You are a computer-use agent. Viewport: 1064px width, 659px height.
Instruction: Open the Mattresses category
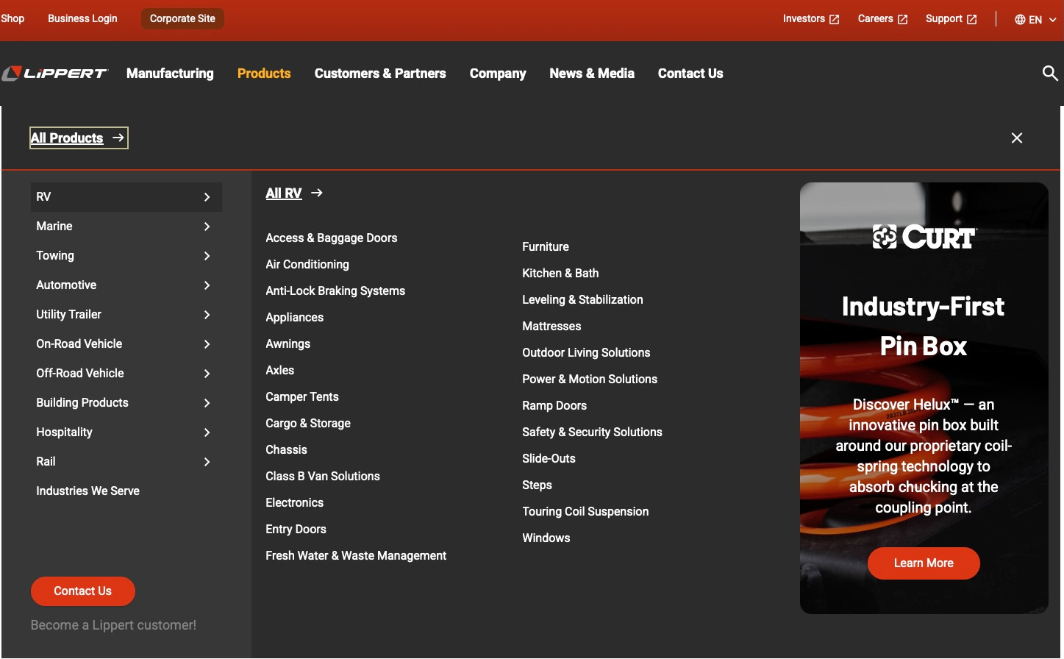[551, 326]
